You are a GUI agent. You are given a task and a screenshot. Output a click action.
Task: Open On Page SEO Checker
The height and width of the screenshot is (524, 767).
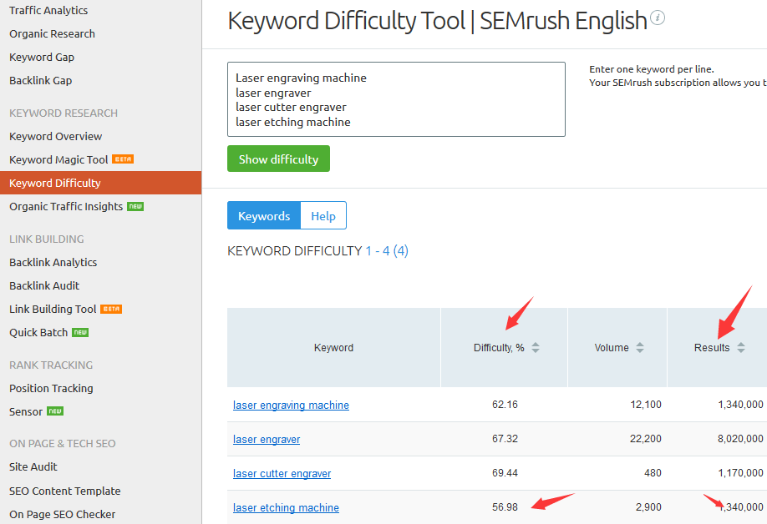pos(62,514)
